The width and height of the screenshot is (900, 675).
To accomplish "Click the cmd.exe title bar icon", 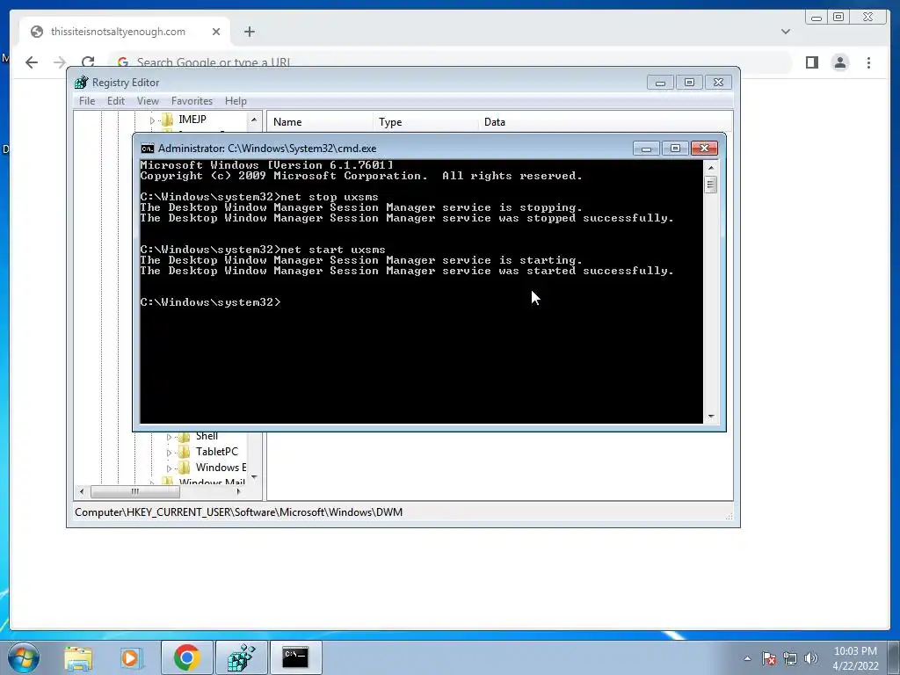I will tap(148, 149).
